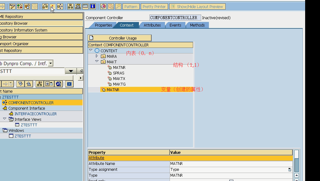Image resolution: width=320 pixels, height=181 pixels.
Task: Open the Web Dynpro Comp. / Intf. dropdown
Action: pyautogui.click(x=51, y=63)
